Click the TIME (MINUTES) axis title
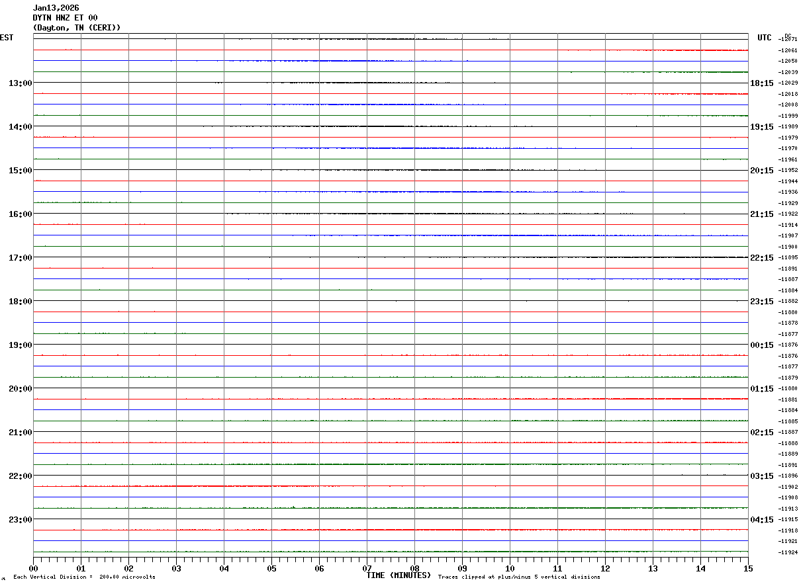Viewport: 801px width, 586px height. 399,575
